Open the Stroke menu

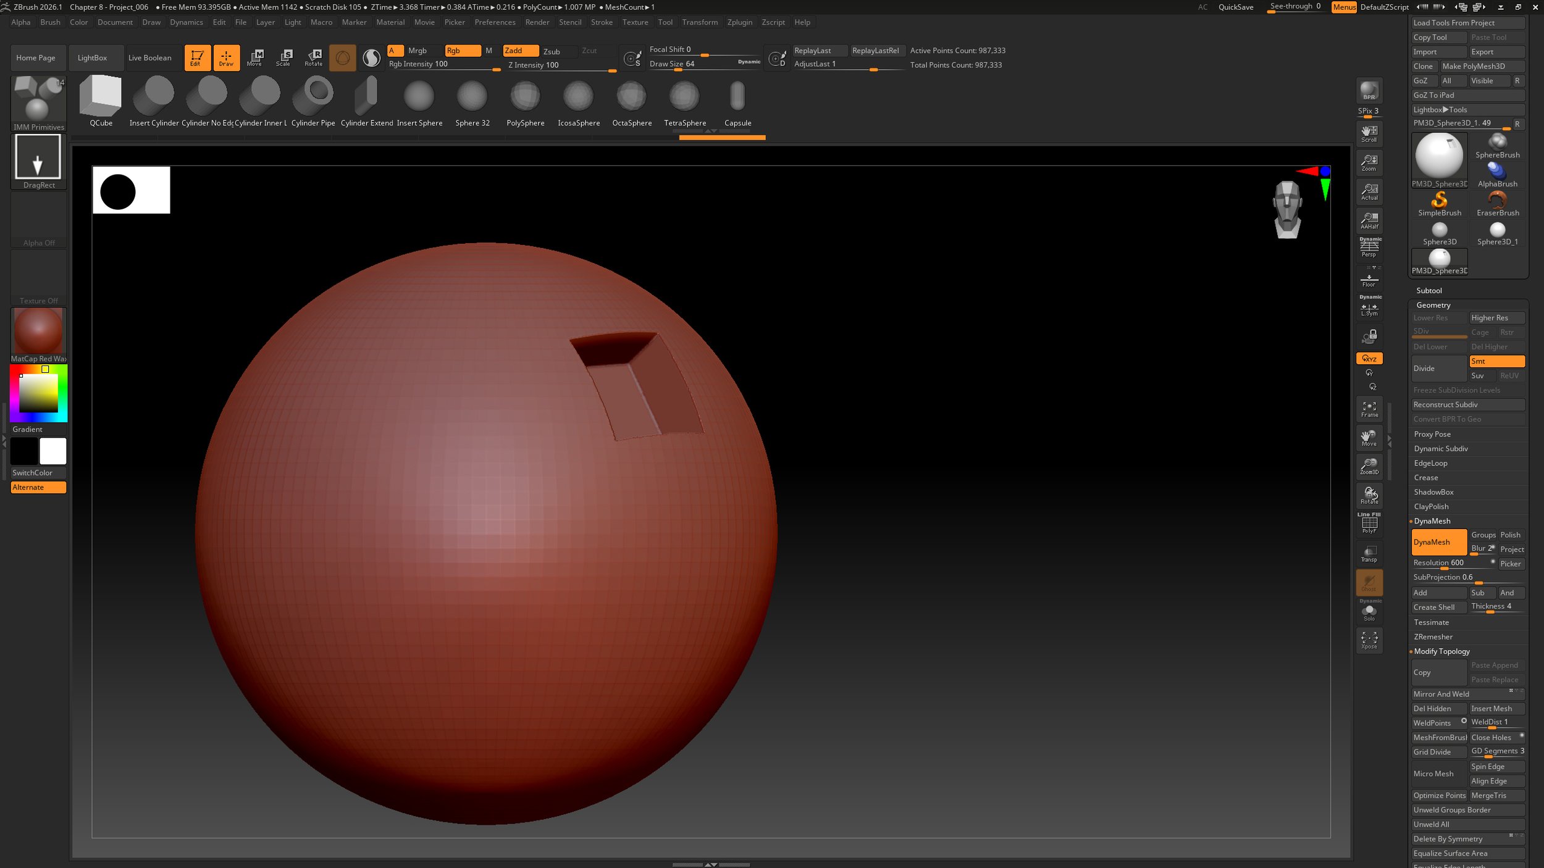601,22
